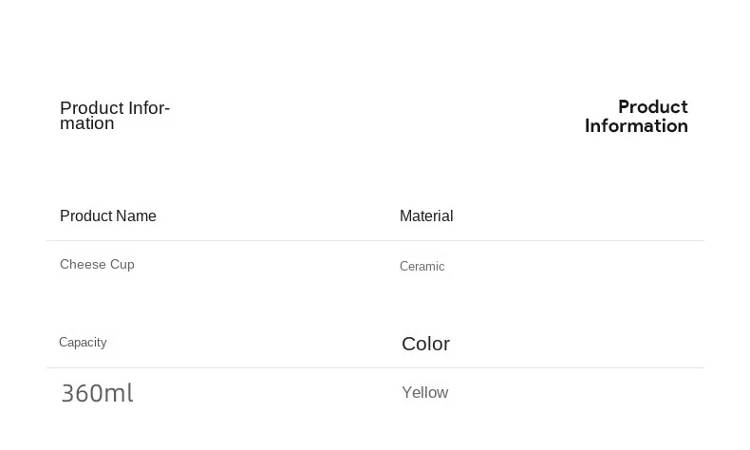Select the word 'Name' in the 'Product Name' label
Viewport: 750px width, 450px height.
click(x=136, y=216)
